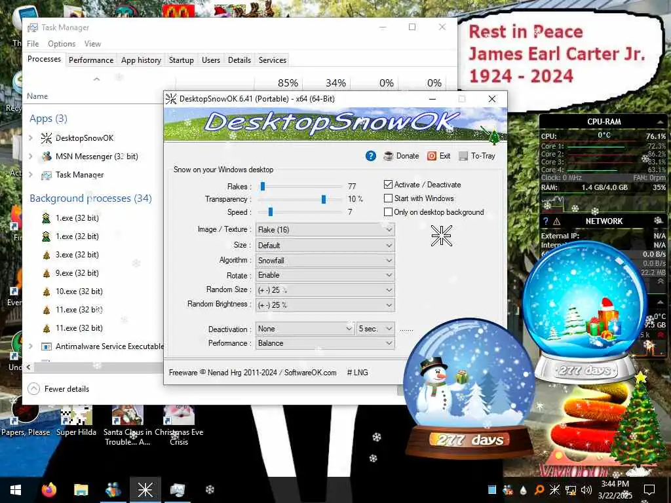The width and height of the screenshot is (671, 503).
Task: Click the red Exit icon in DesktopSnowOK
Action: 431,156
